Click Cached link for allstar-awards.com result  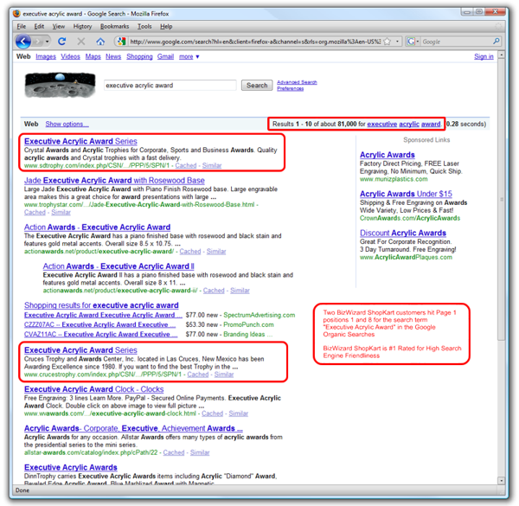pyautogui.click(x=174, y=452)
